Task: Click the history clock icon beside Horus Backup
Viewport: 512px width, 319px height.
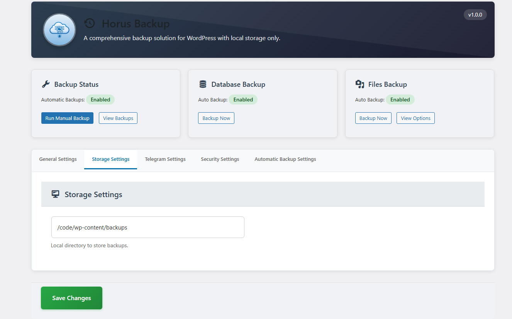Action: pyautogui.click(x=89, y=24)
